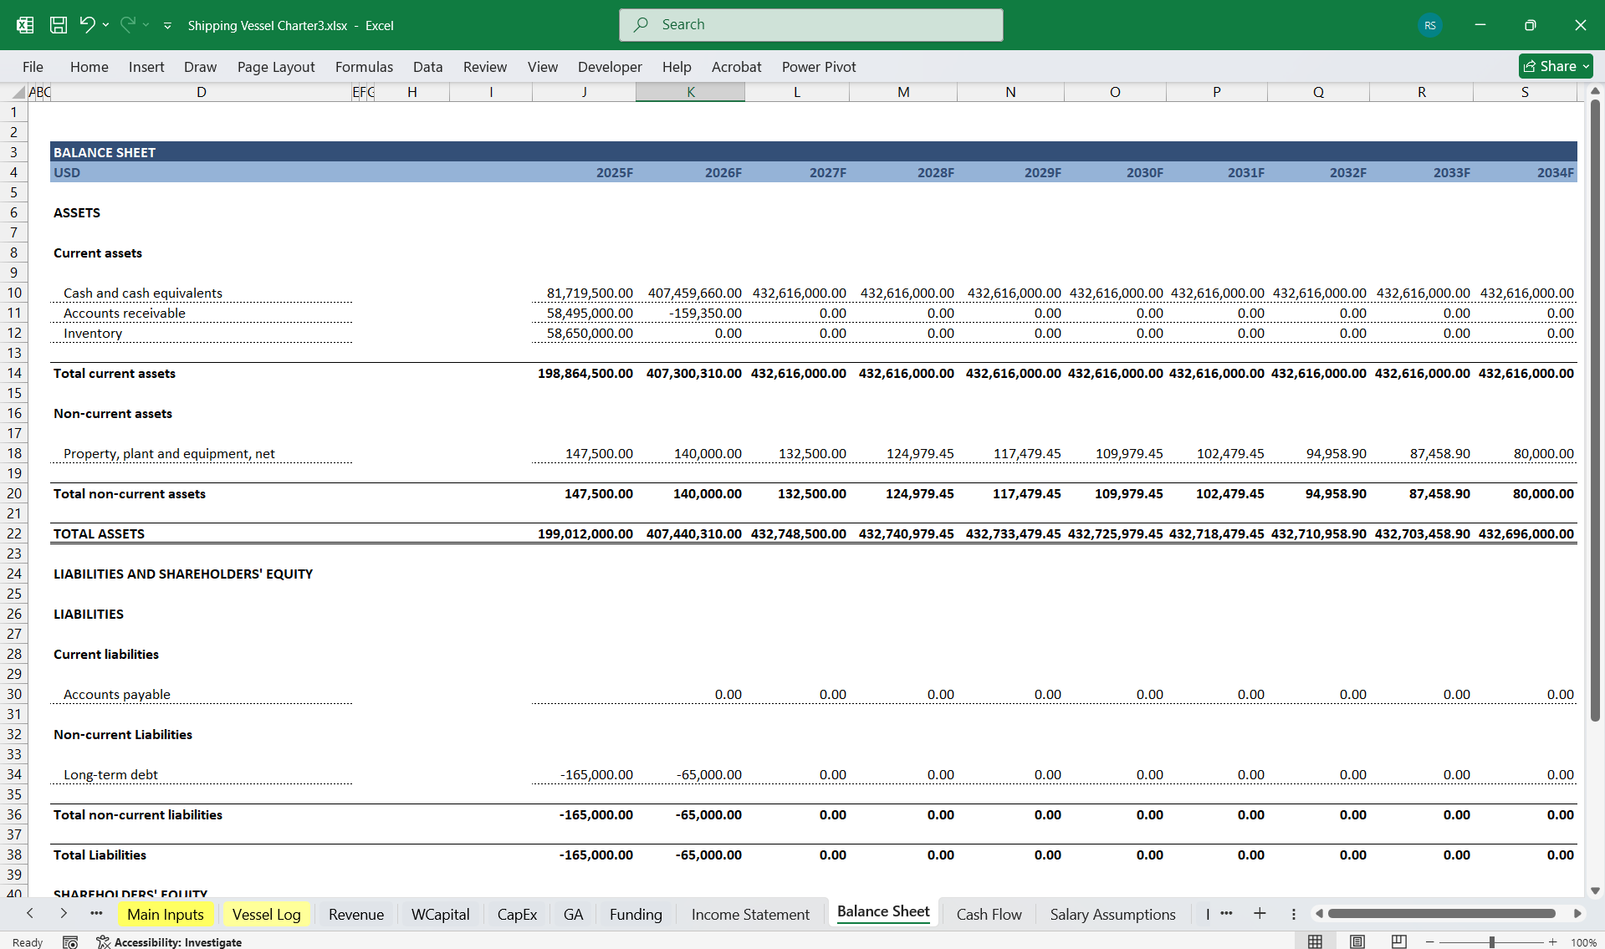The height and width of the screenshot is (949, 1605).
Task: Switch to the Salary Assumptions sheet
Action: coord(1112,914)
